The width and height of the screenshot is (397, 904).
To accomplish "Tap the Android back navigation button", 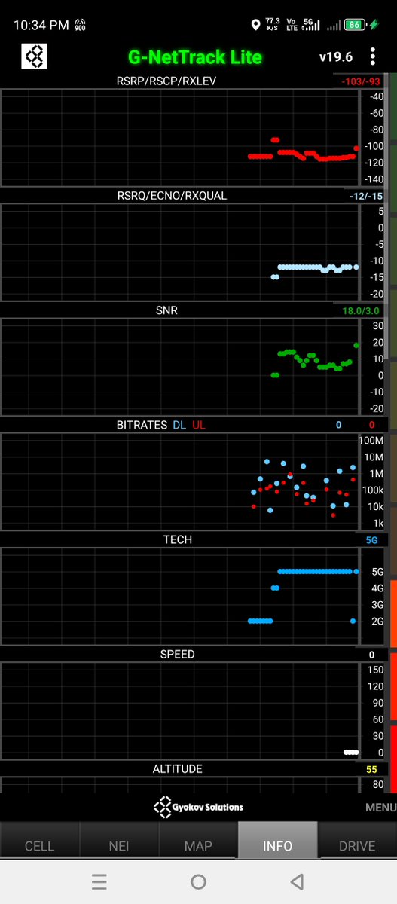I will pos(297,881).
